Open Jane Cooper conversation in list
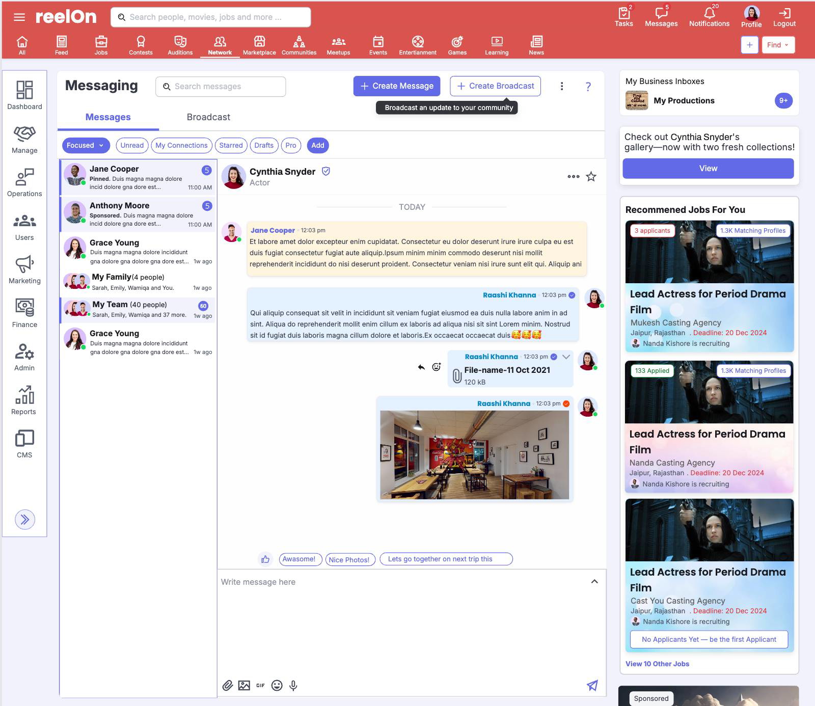The width and height of the screenshot is (815, 706). [x=139, y=177]
